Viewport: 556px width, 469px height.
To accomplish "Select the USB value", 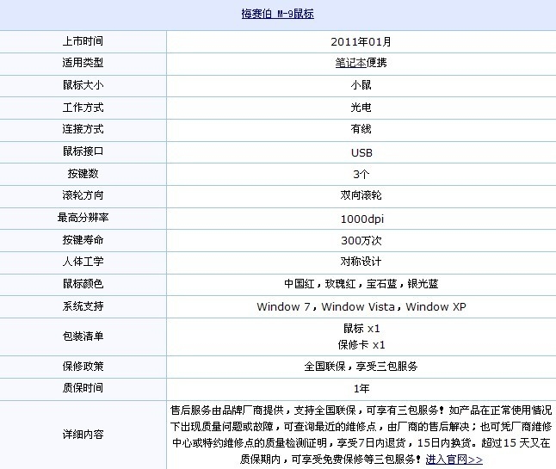I will (x=361, y=153).
